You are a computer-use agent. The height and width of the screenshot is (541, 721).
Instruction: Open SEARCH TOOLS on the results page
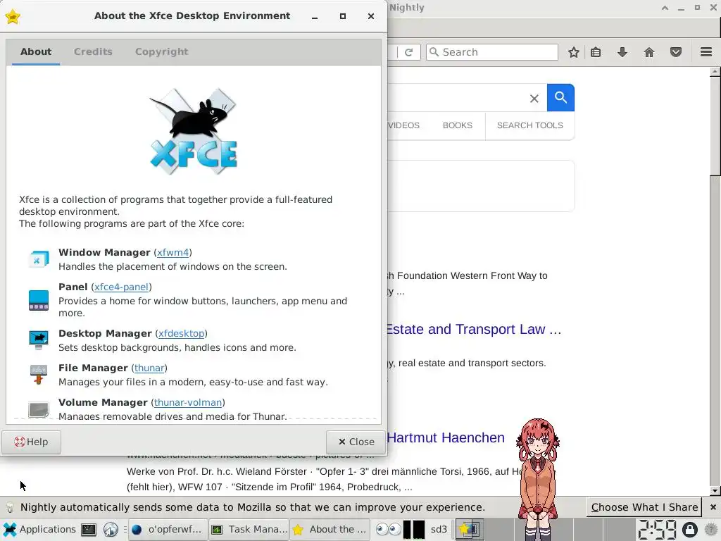tap(529, 125)
